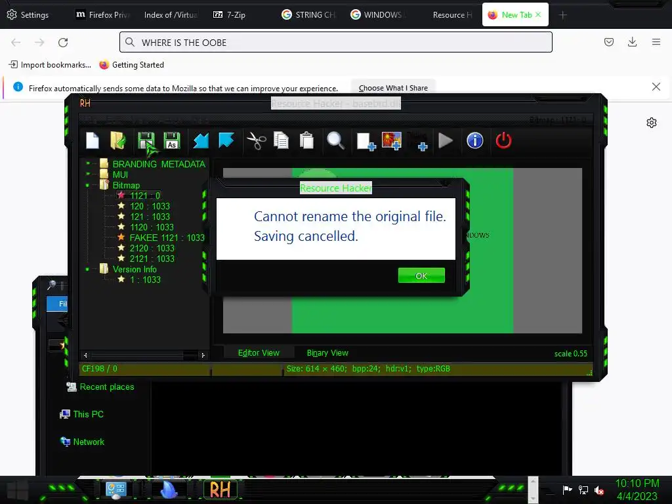Screen dimensions: 672x504
Task: Add a new image resource icon
Action: click(x=392, y=140)
